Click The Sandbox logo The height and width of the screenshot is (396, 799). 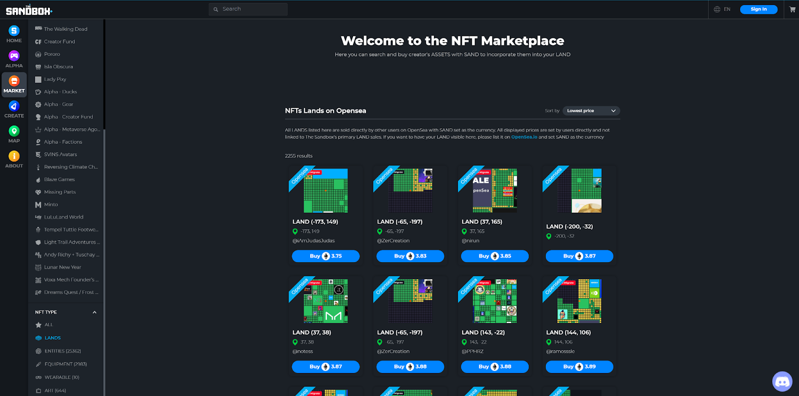tap(29, 10)
